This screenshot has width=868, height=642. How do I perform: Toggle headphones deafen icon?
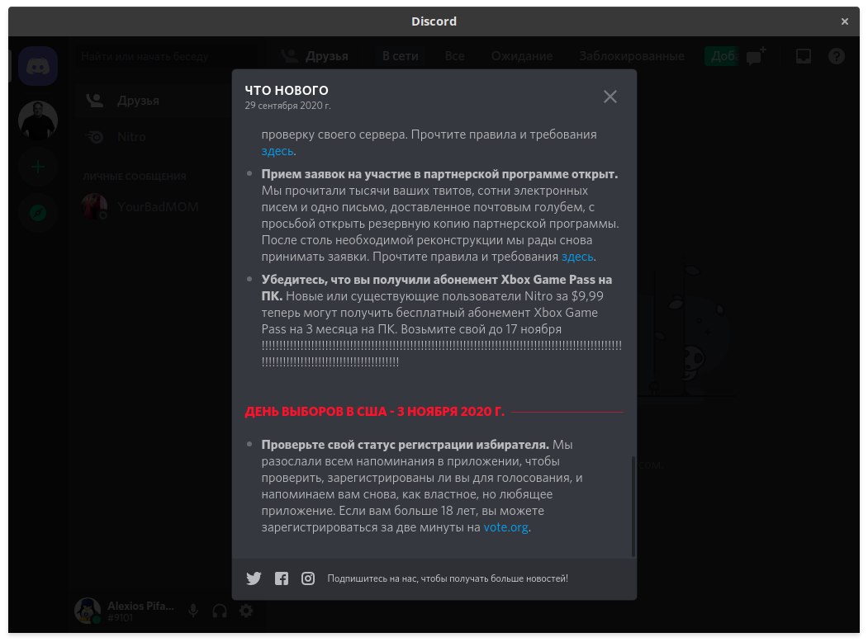[220, 611]
